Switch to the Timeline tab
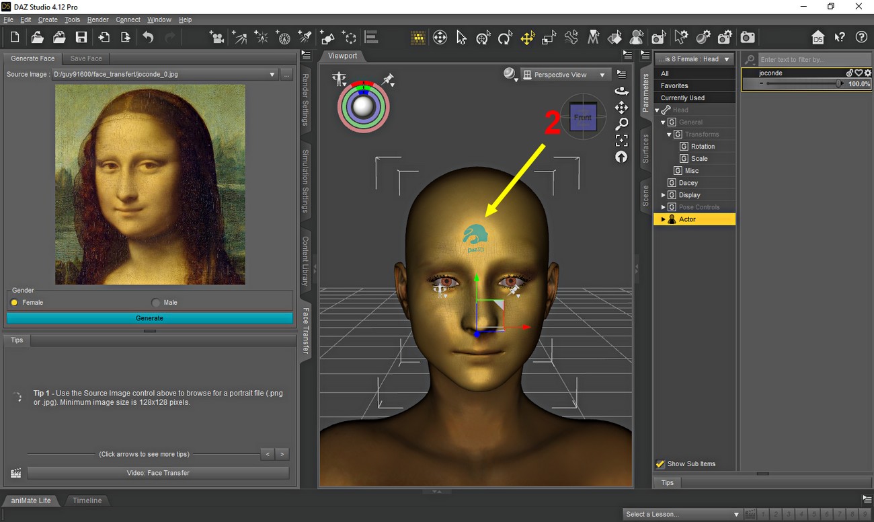 pos(87,500)
